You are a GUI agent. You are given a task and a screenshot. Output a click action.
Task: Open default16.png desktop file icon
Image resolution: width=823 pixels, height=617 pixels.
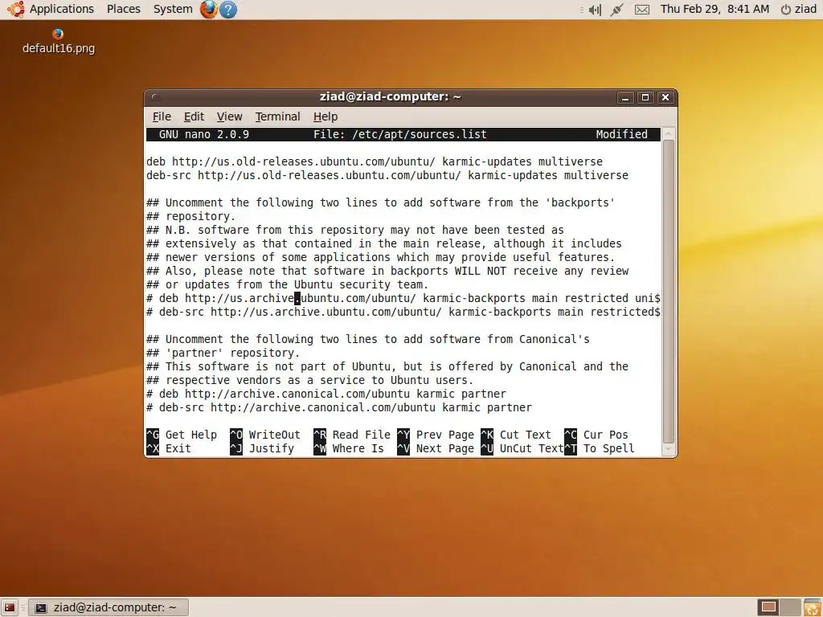point(58,42)
